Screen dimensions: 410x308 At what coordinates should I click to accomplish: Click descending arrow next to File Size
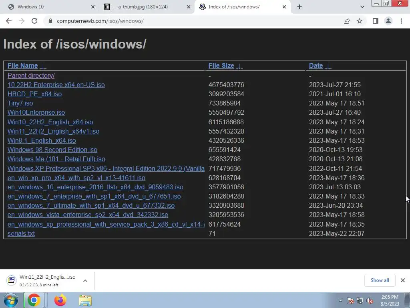point(239,66)
